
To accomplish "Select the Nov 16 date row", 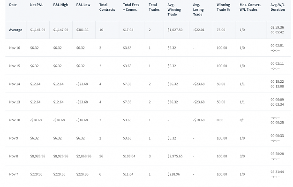I will 148,48.
